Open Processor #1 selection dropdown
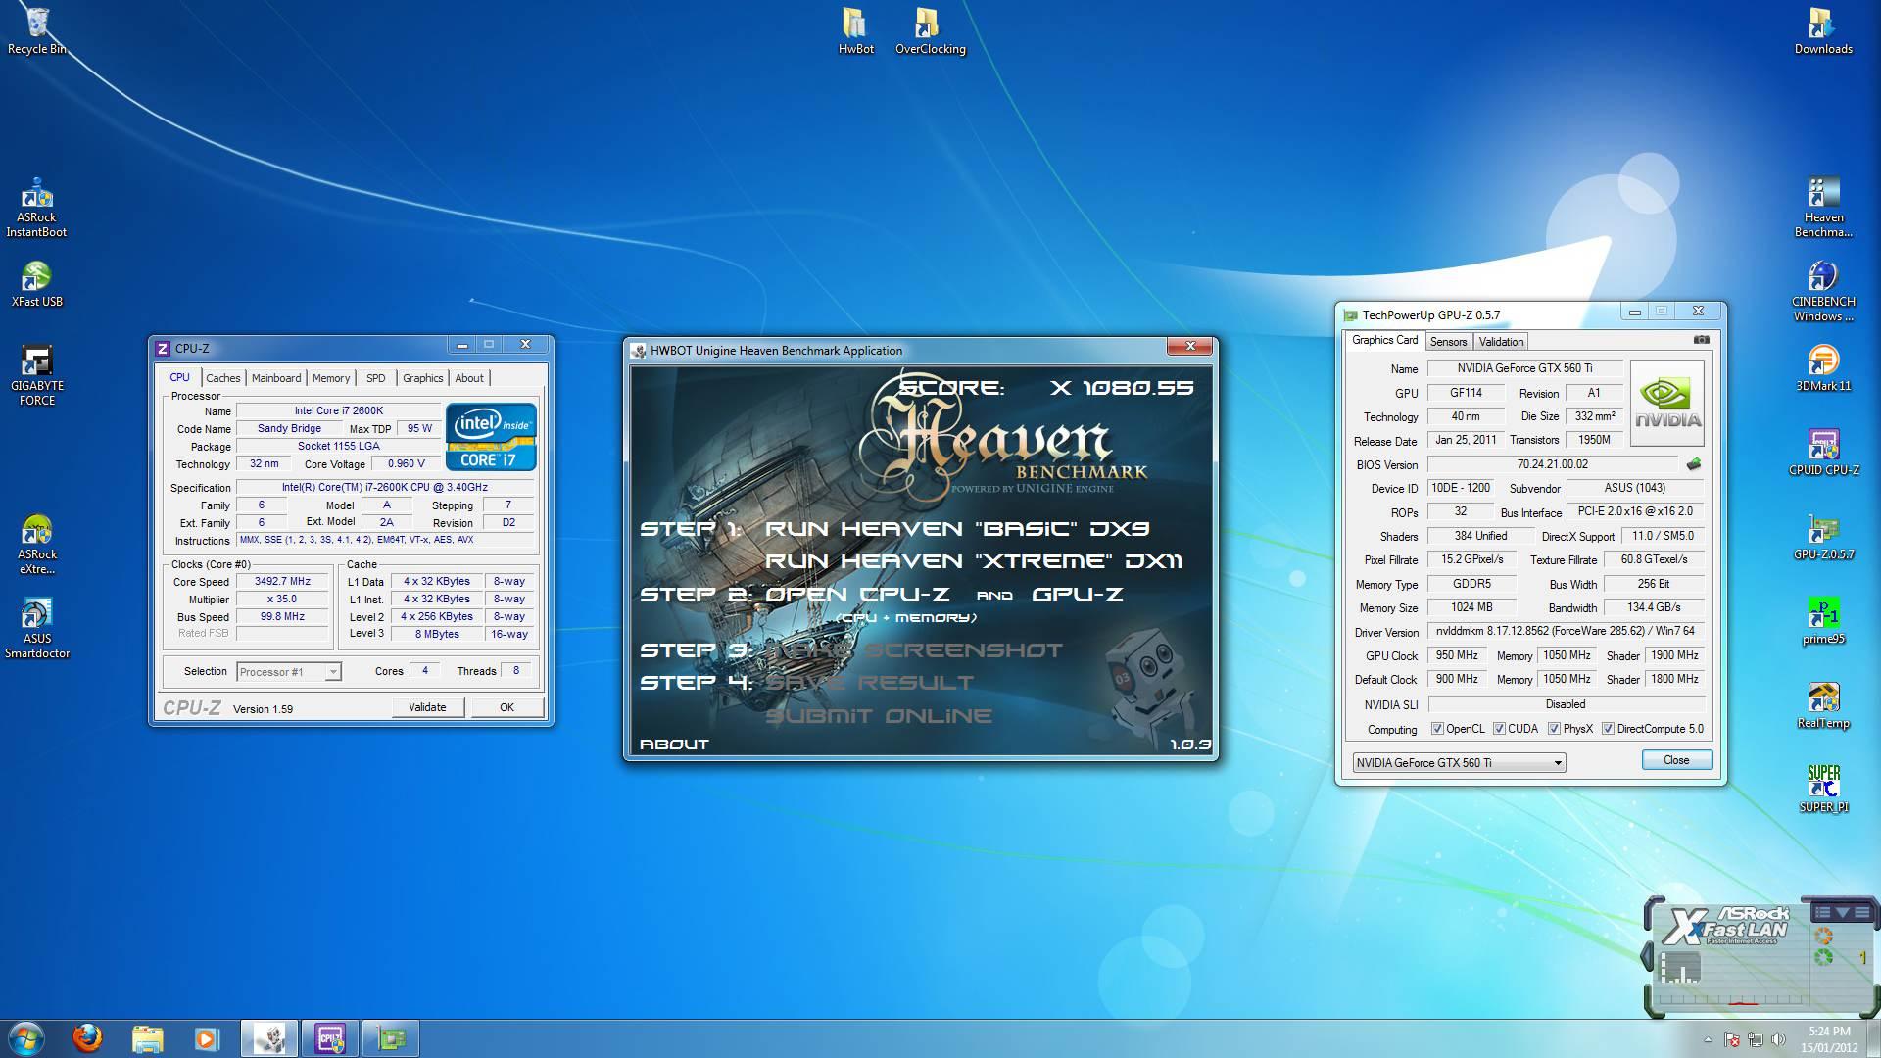This screenshot has width=1881, height=1058. click(x=289, y=672)
